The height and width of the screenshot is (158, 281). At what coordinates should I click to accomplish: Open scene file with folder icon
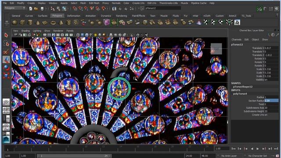pos(36,8)
